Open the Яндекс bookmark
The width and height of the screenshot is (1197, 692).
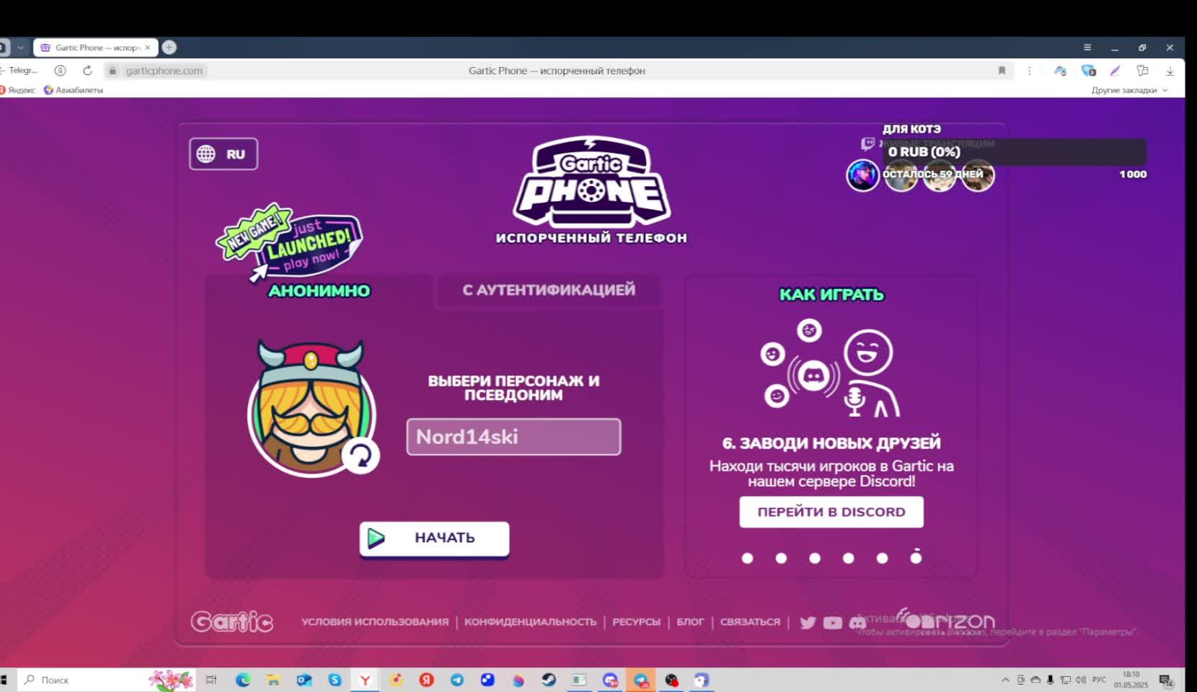click(x=17, y=90)
